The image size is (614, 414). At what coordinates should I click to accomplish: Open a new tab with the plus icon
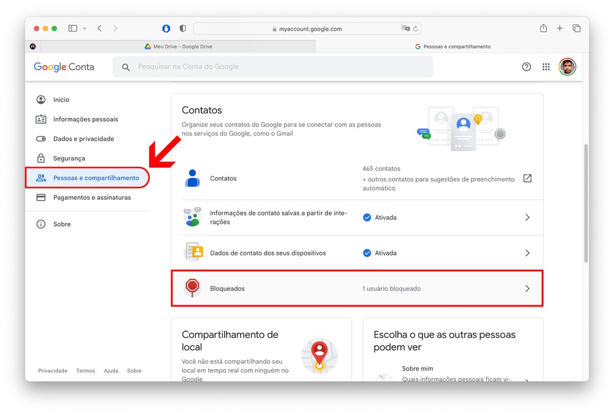559,28
